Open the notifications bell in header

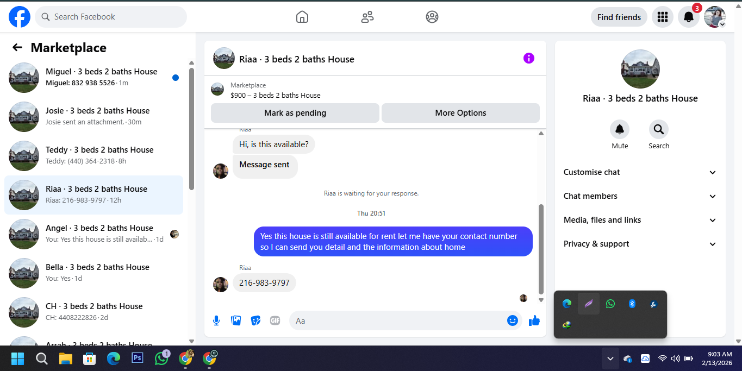click(x=689, y=17)
